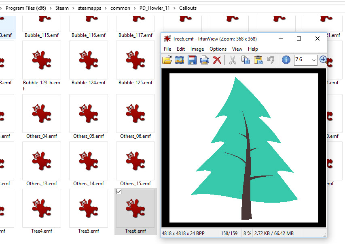Click the Open file folder icon
This screenshot has height=244, width=345.
[167, 60]
